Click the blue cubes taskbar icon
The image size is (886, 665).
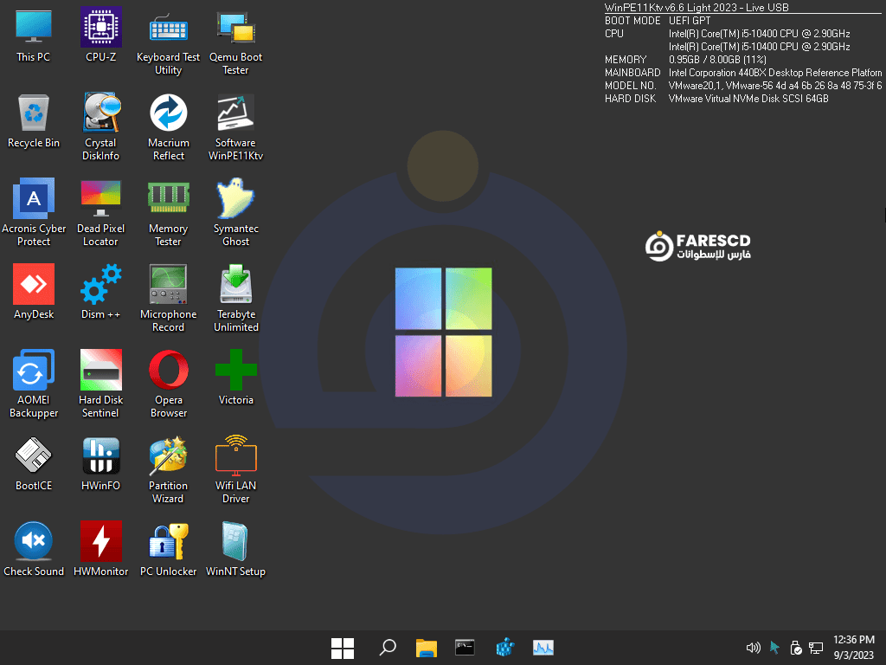[x=504, y=648]
